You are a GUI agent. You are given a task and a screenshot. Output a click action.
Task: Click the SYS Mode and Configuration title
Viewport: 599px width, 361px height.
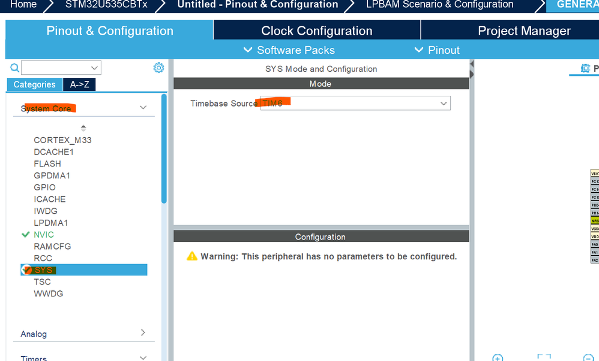coord(321,69)
